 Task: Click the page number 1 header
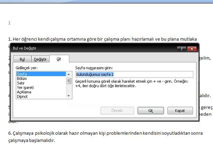click(x=9, y=23)
